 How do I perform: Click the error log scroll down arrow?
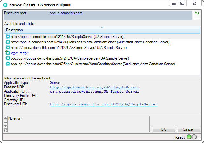click(x=5, y=126)
